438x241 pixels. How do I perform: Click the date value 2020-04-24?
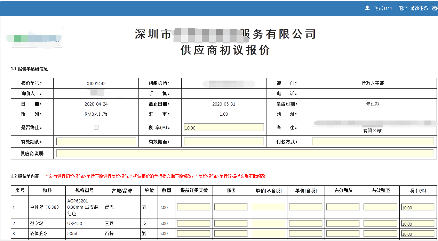pyautogui.click(x=96, y=104)
